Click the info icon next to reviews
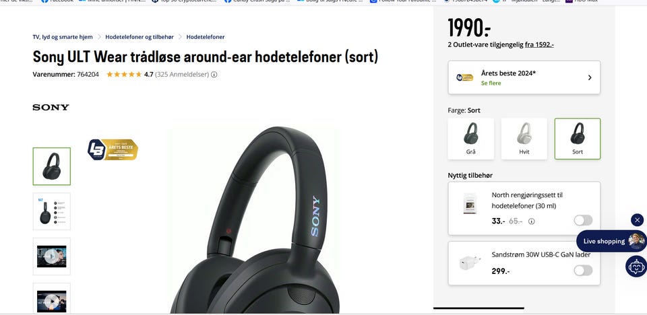This screenshot has width=647, height=315. coord(214,75)
